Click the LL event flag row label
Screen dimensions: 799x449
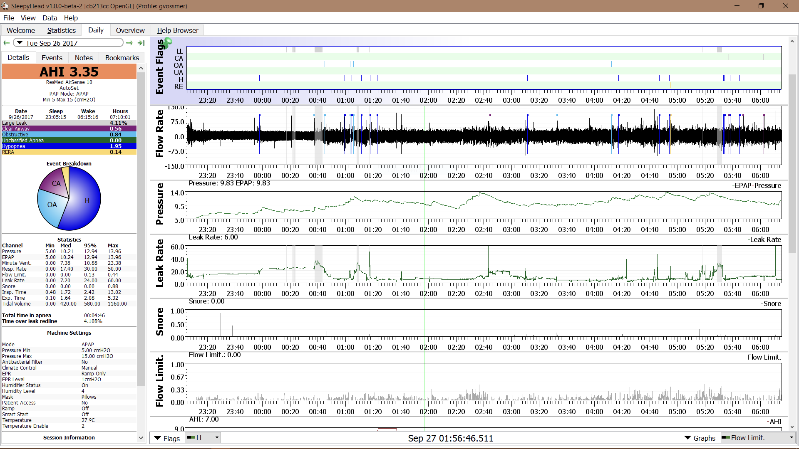click(179, 51)
